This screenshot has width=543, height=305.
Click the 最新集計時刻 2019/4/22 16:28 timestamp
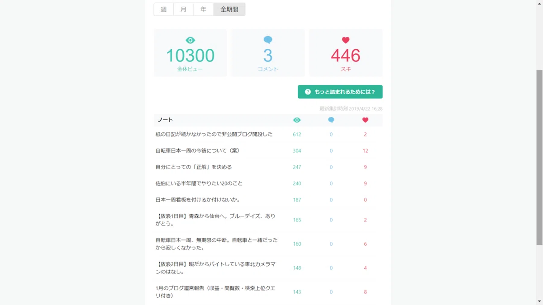(351, 109)
